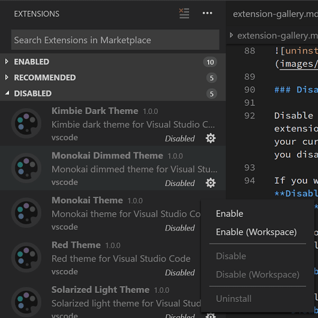Click the Kimbie Dark Theme palette icon
Viewport: 318px width, 318px height.
click(x=26, y=124)
